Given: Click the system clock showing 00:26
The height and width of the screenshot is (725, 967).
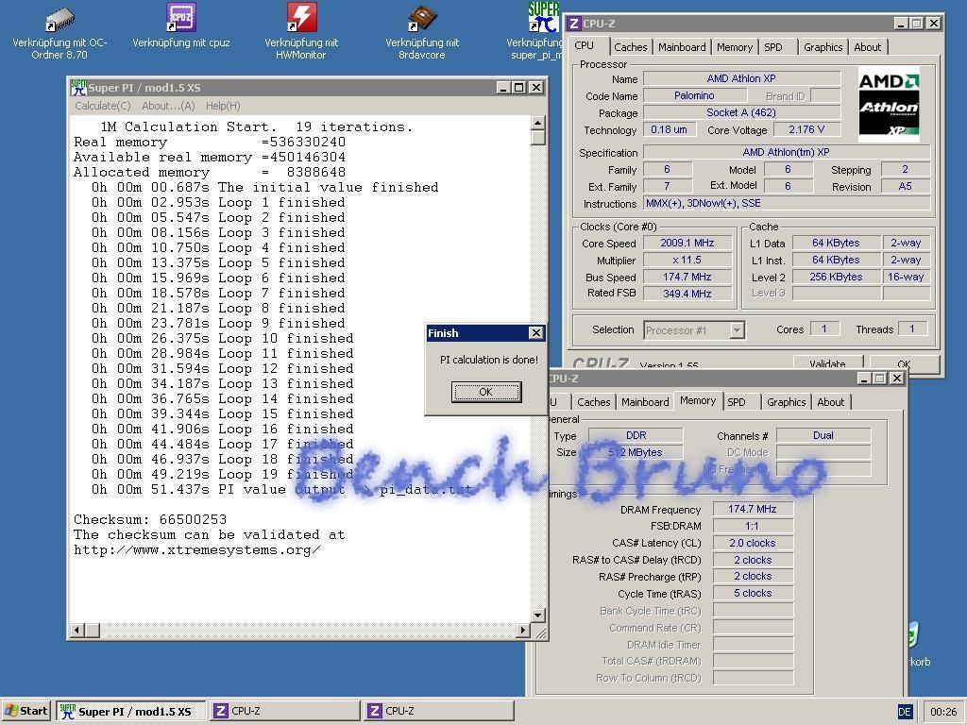Looking at the screenshot, I should (943, 712).
